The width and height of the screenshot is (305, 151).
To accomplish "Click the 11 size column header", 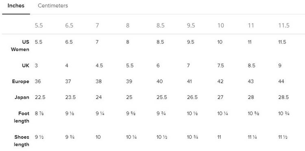I will [x=251, y=26].
